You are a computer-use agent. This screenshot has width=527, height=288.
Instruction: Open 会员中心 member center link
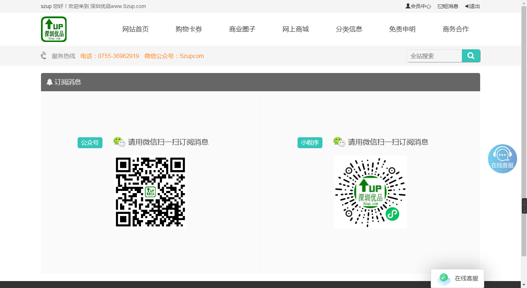click(x=418, y=6)
